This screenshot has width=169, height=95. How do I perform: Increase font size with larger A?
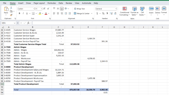tap(44, 9)
